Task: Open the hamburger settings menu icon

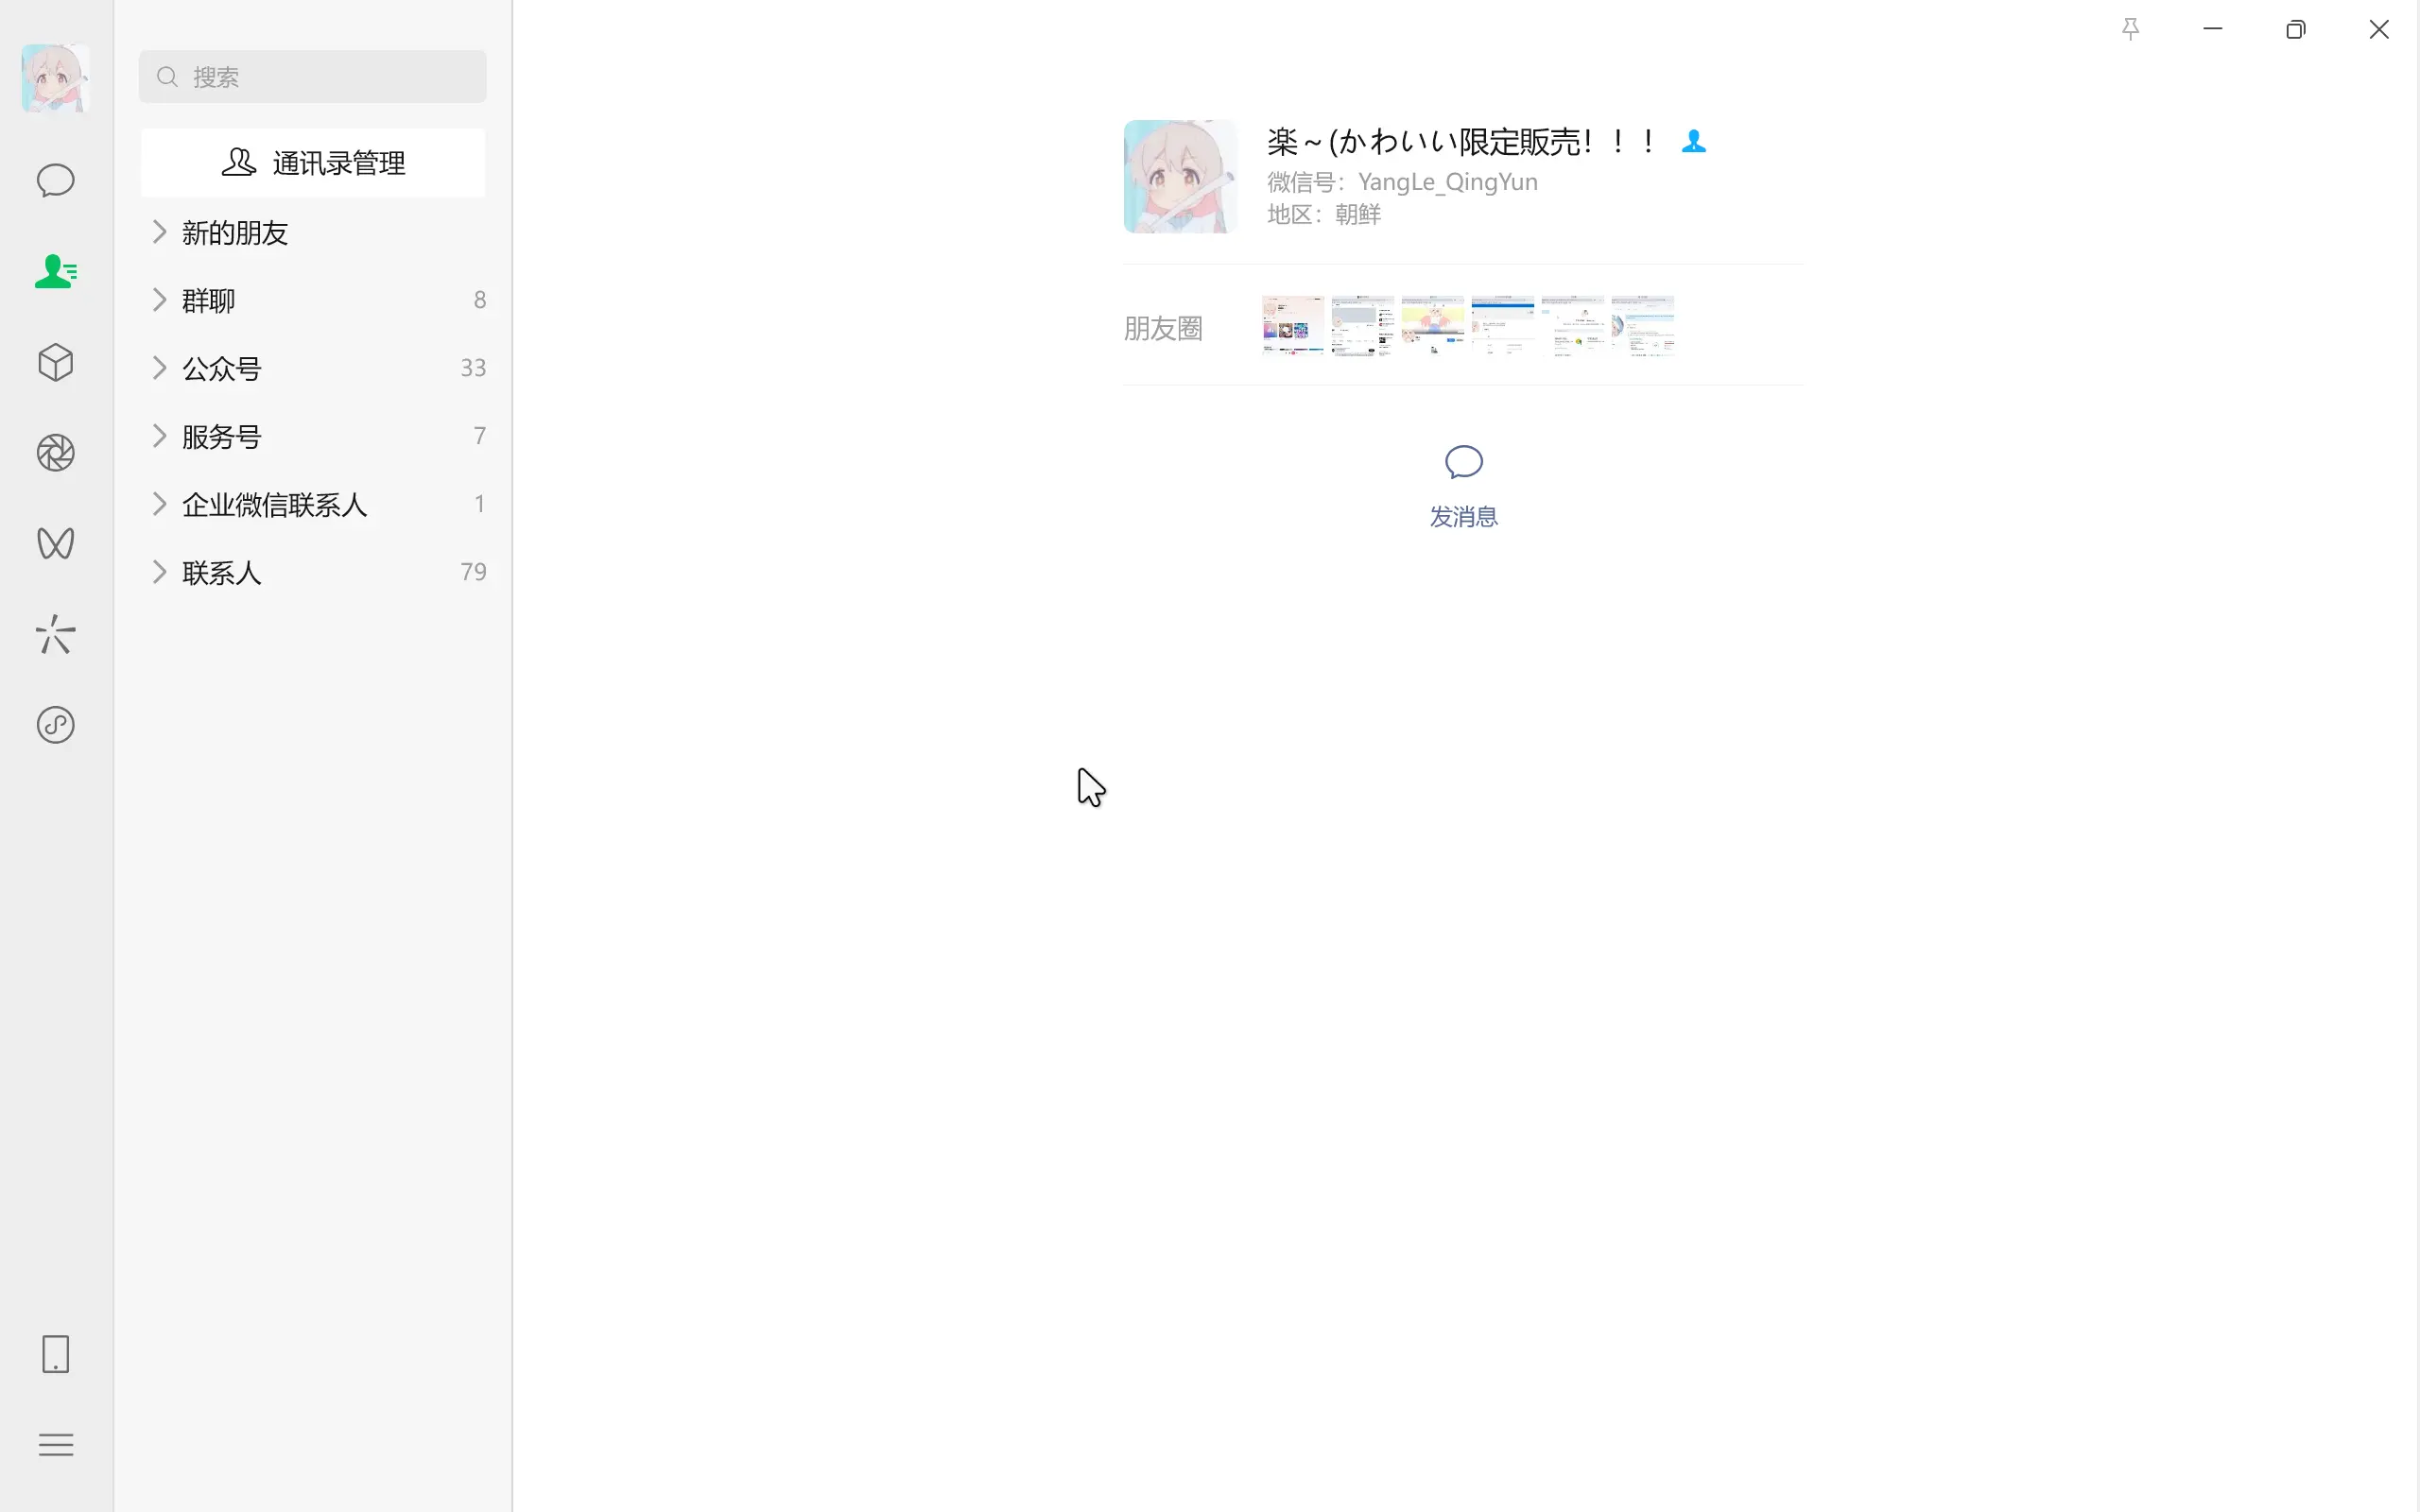Action: point(55,1444)
